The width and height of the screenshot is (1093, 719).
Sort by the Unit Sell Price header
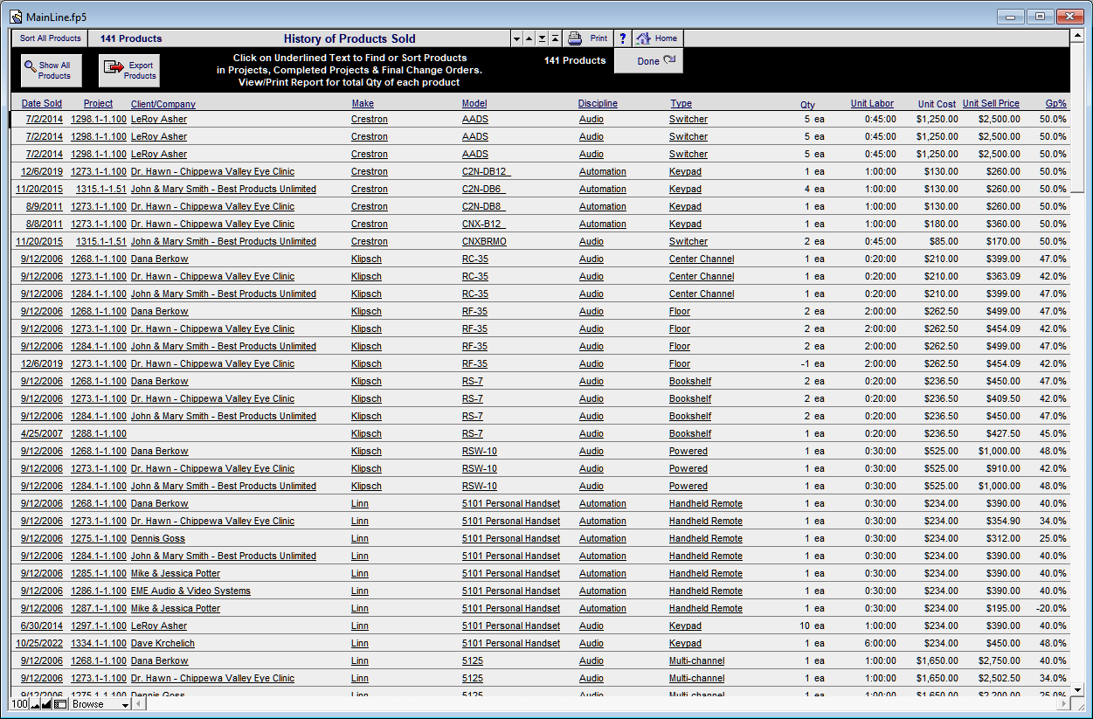coord(991,104)
